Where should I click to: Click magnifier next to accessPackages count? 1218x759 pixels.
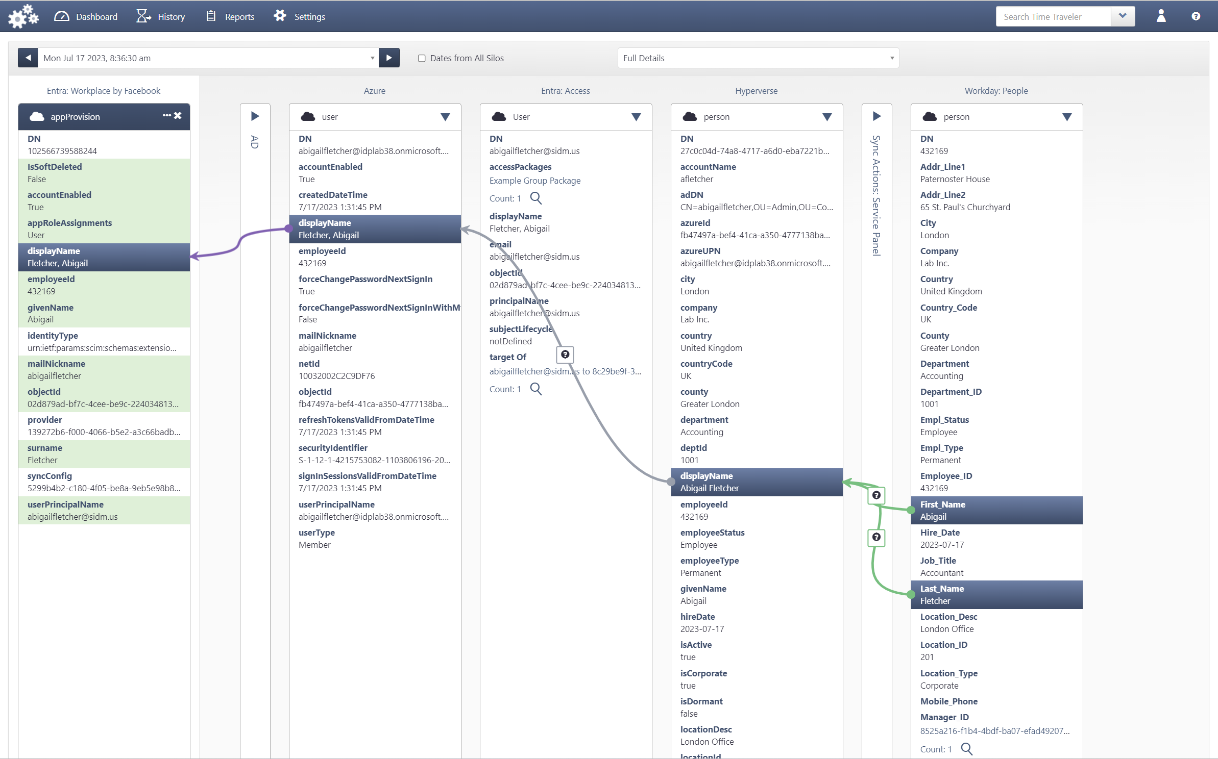(x=535, y=198)
